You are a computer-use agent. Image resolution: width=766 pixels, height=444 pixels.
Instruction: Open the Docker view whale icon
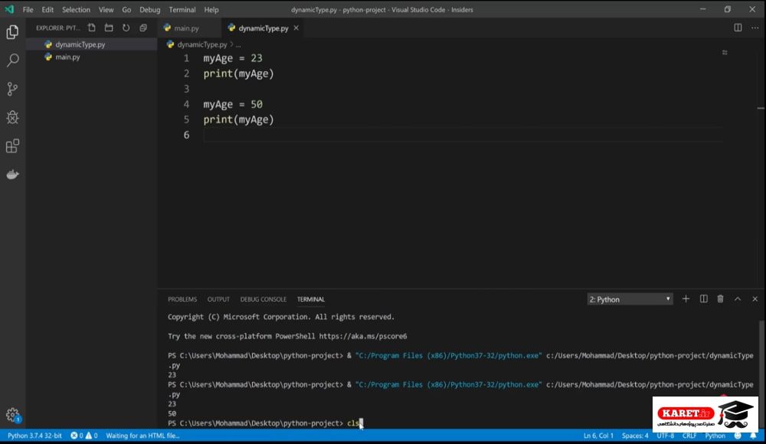click(13, 175)
